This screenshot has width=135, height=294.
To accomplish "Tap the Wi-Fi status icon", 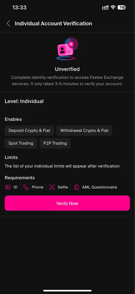I will [x=113, y=7].
